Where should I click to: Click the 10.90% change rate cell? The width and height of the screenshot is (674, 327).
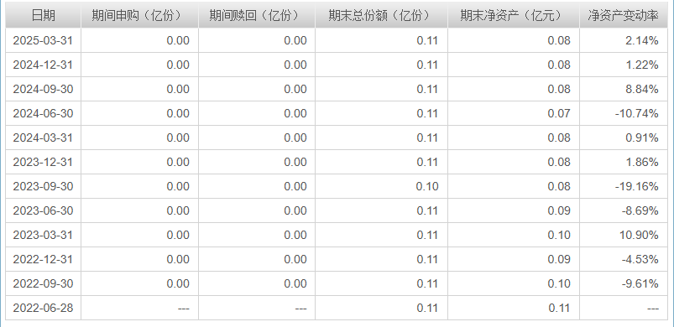(624, 235)
